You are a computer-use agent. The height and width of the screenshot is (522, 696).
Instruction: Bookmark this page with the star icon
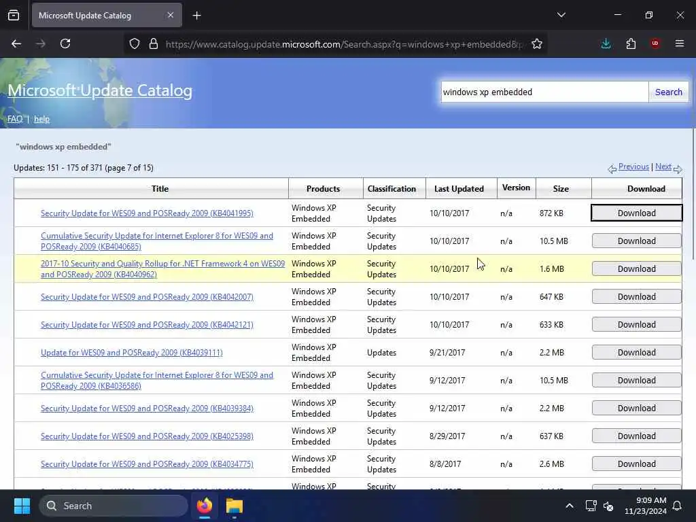(x=537, y=43)
